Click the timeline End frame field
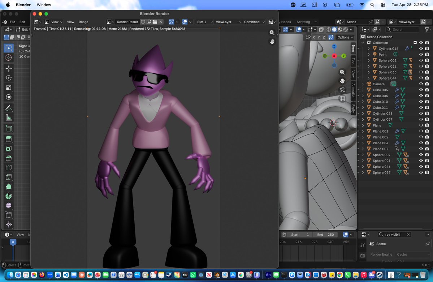Viewport: 433px width, 282px height. pyautogui.click(x=326, y=234)
